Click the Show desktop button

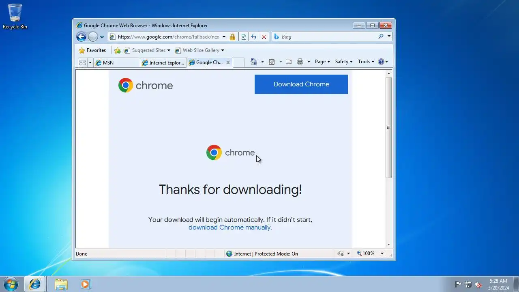[516, 284]
